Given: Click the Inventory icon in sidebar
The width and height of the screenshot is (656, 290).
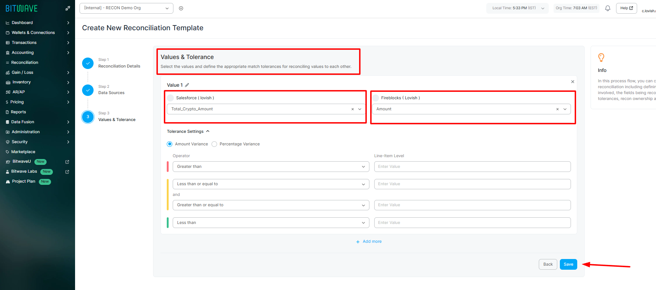Looking at the screenshot, I should (8, 82).
